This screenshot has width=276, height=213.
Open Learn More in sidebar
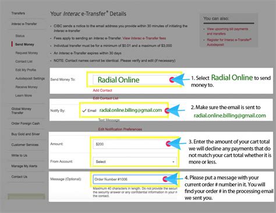23,95
